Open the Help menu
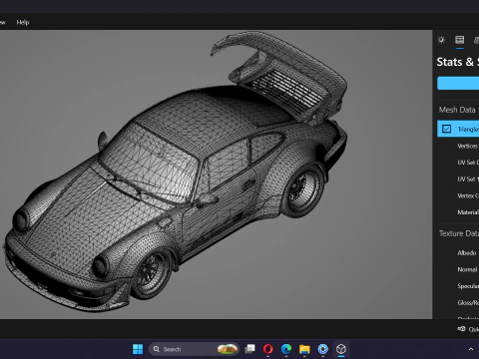This screenshot has width=479, height=359. [23, 22]
